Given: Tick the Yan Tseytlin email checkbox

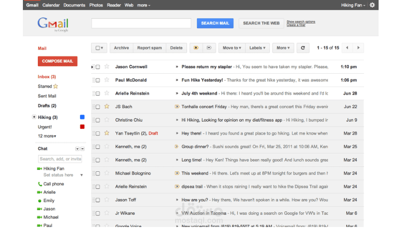Looking at the screenshot, I should pos(98,133).
